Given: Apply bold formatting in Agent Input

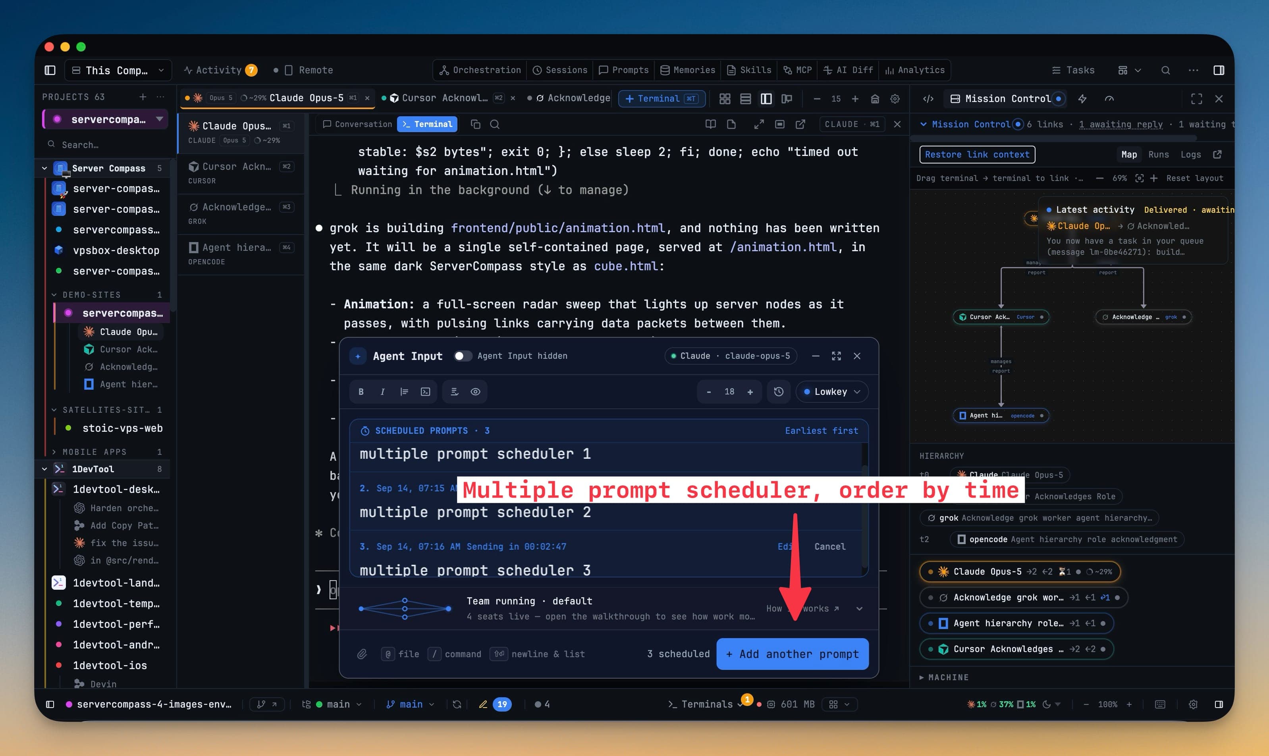Looking at the screenshot, I should [x=361, y=392].
